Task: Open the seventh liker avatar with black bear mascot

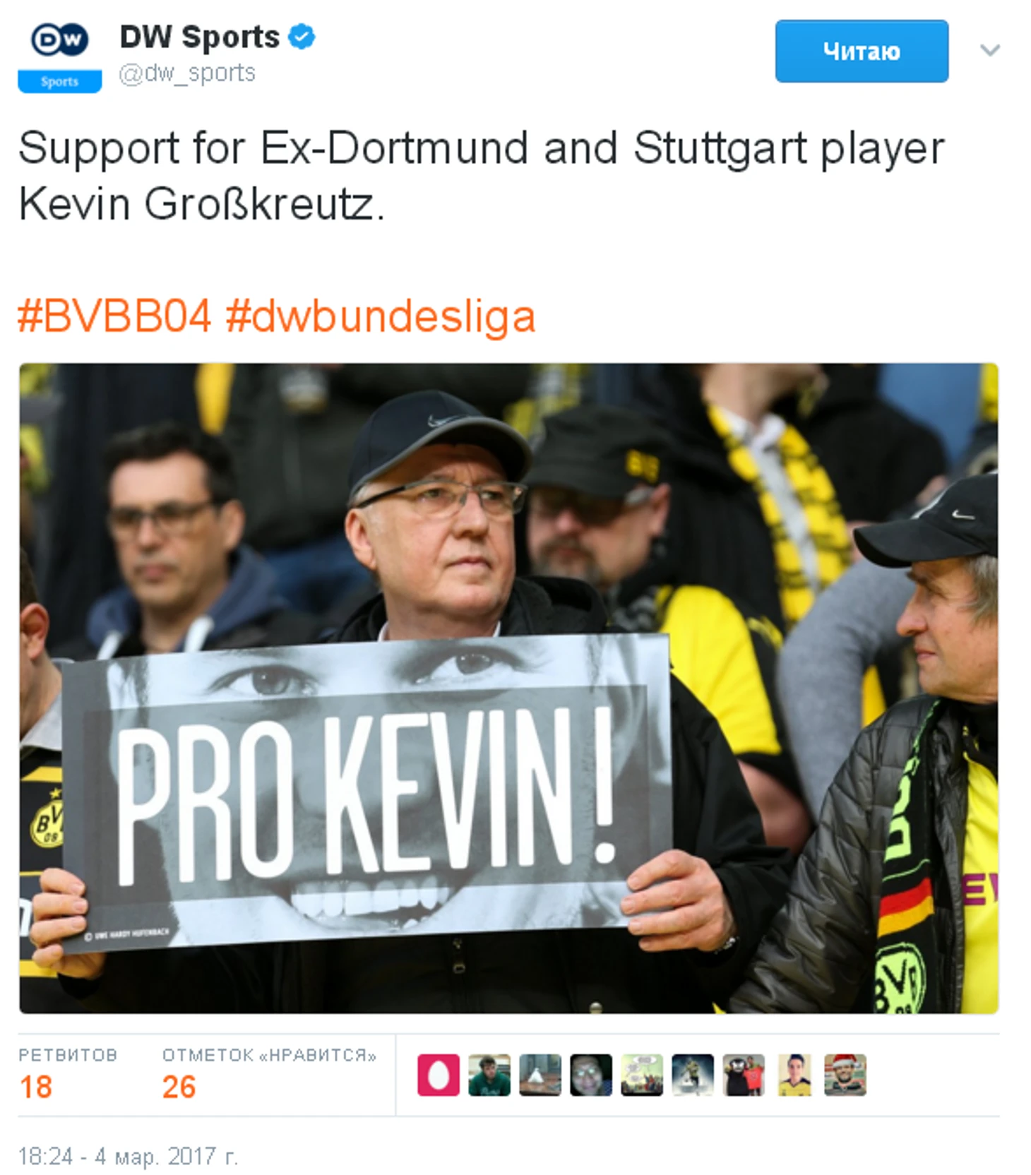Action: click(x=744, y=1075)
